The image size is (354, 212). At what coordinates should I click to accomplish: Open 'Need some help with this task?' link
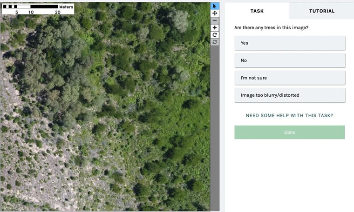(x=289, y=115)
